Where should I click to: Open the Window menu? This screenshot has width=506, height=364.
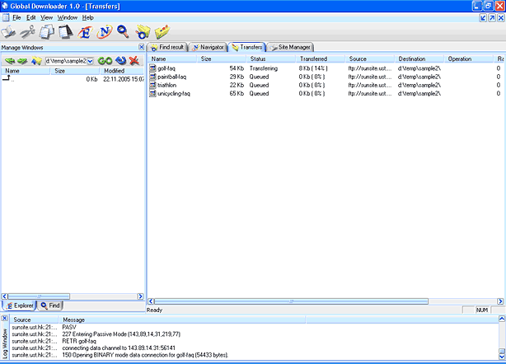[x=68, y=18]
